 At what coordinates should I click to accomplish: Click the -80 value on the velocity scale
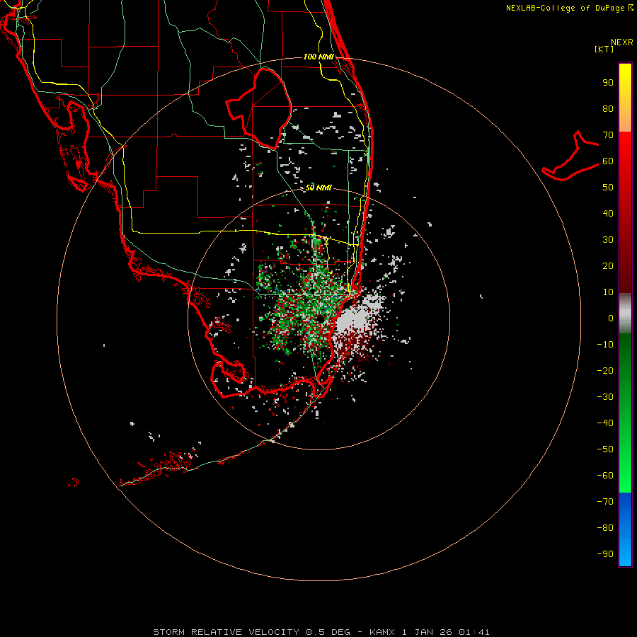click(x=605, y=528)
